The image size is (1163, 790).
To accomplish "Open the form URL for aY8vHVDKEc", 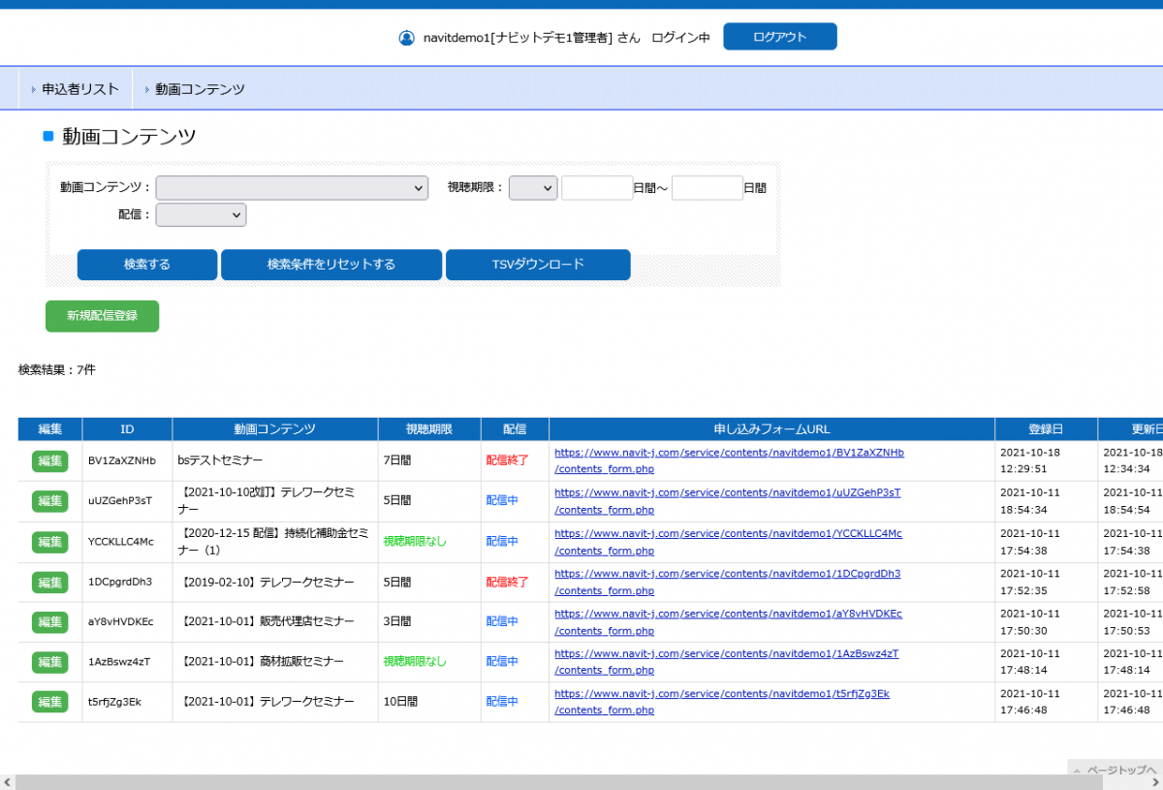I will point(728,614).
